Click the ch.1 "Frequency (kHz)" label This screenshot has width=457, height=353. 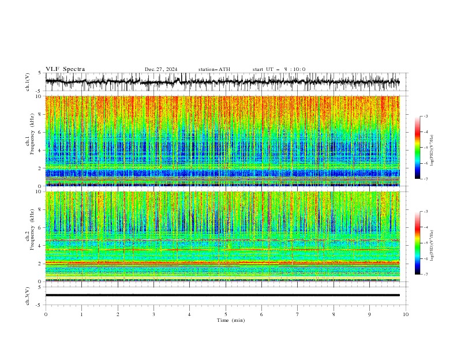pyautogui.click(x=32, y=133)
